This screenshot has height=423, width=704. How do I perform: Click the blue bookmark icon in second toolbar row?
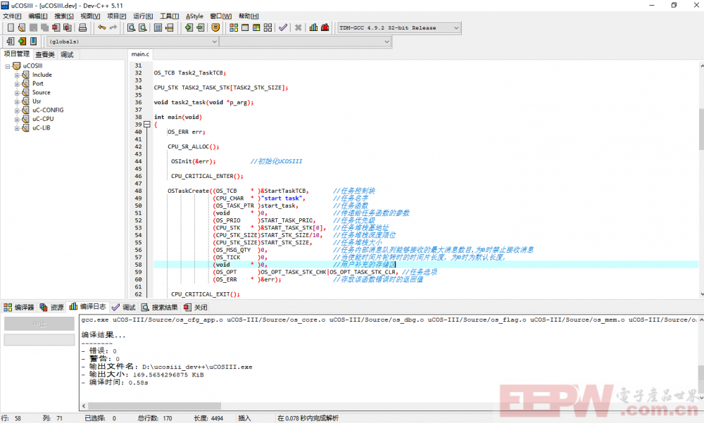tap(33, 42)
